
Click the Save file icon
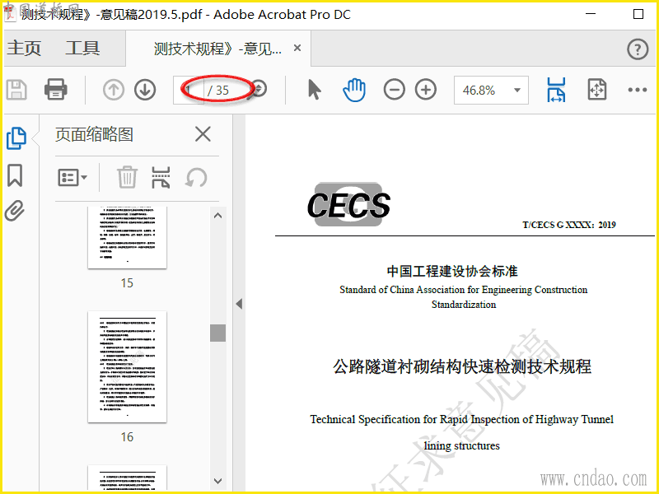(x=16, y=90)
